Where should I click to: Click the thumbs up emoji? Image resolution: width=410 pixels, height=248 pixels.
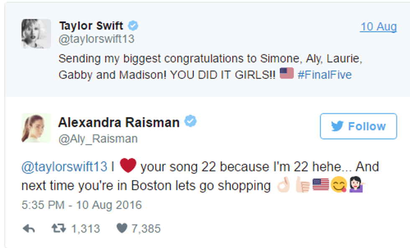click(x=302, y=185)
